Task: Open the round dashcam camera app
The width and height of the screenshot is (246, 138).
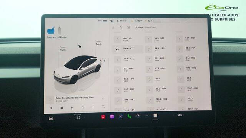Action: point(138,116)
